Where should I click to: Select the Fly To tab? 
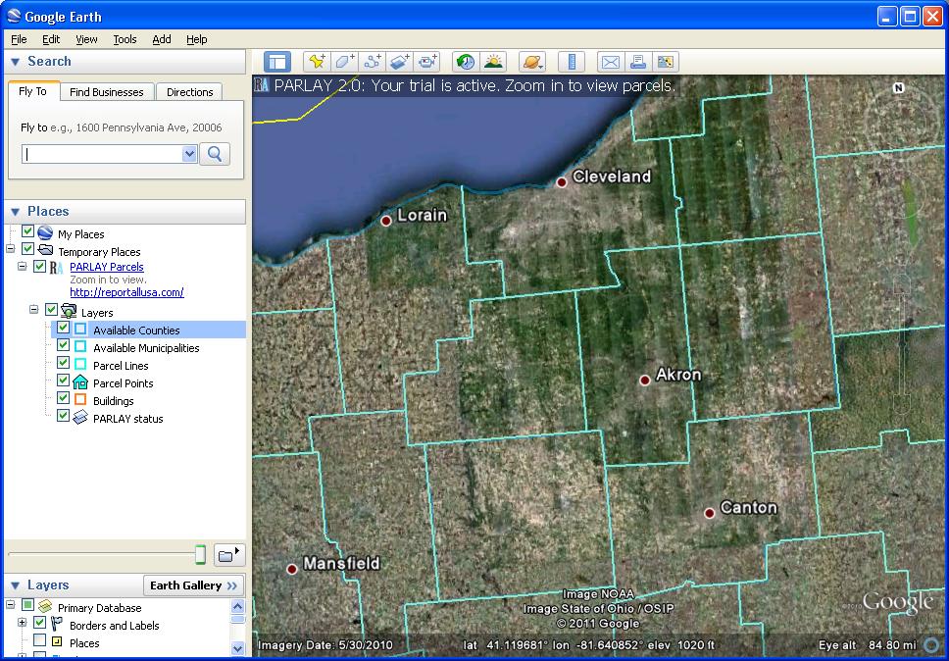(32, 91)
